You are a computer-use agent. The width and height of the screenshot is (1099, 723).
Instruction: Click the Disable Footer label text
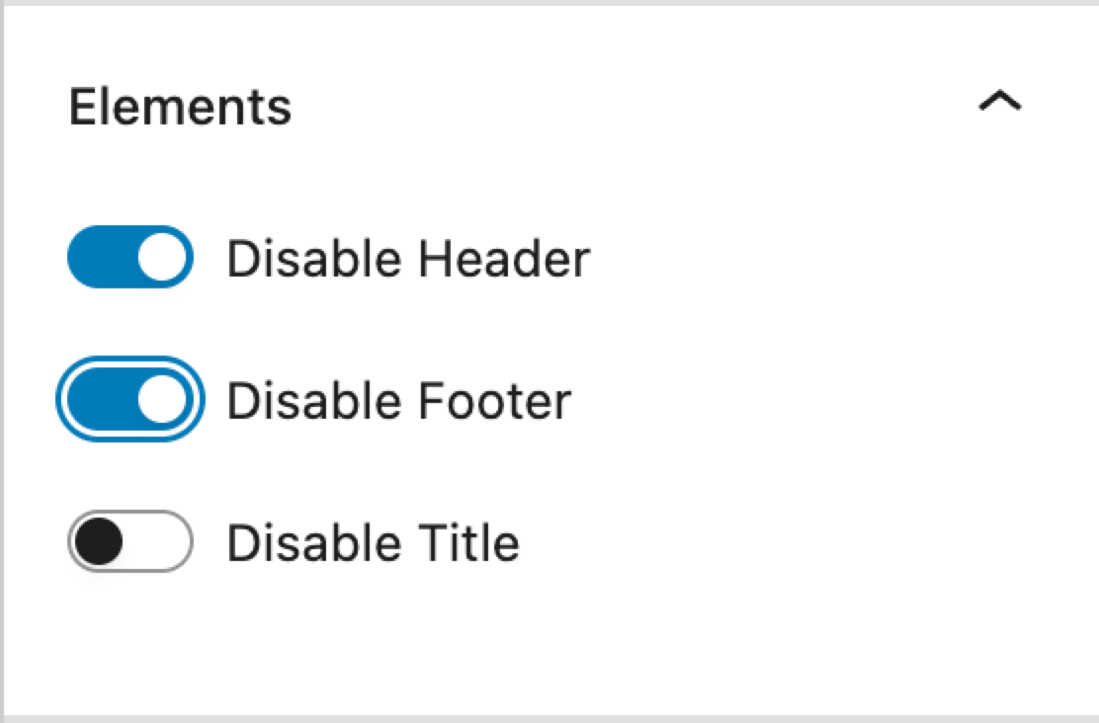pyautogui.click(x=399, y=401)
